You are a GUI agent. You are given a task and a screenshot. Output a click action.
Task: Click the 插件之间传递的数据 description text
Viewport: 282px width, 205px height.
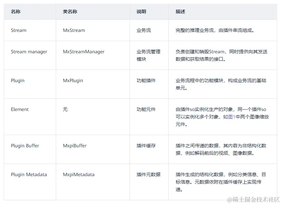point(221,149)
